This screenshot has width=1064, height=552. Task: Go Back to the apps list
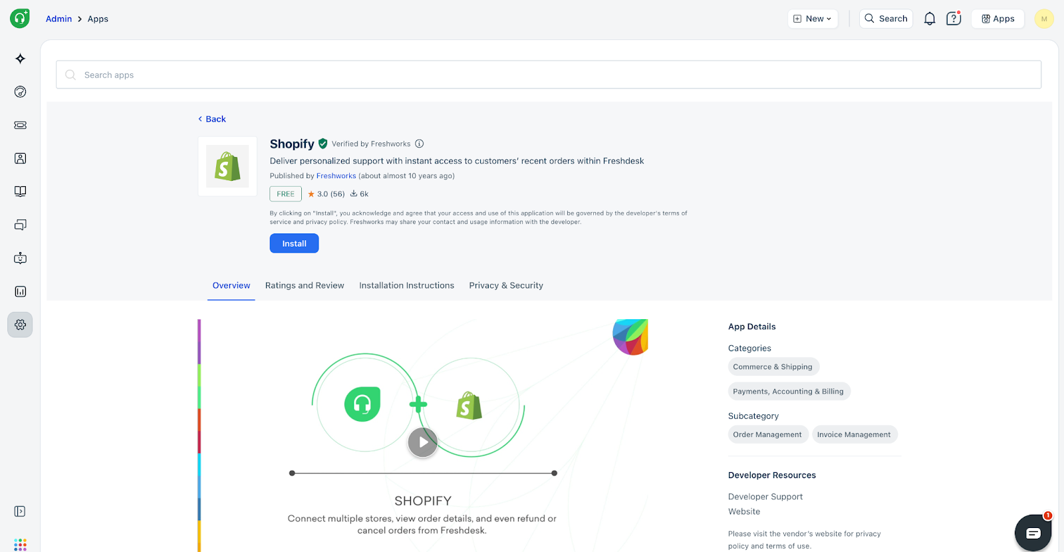pyautogui.click(x=212, y=119)
